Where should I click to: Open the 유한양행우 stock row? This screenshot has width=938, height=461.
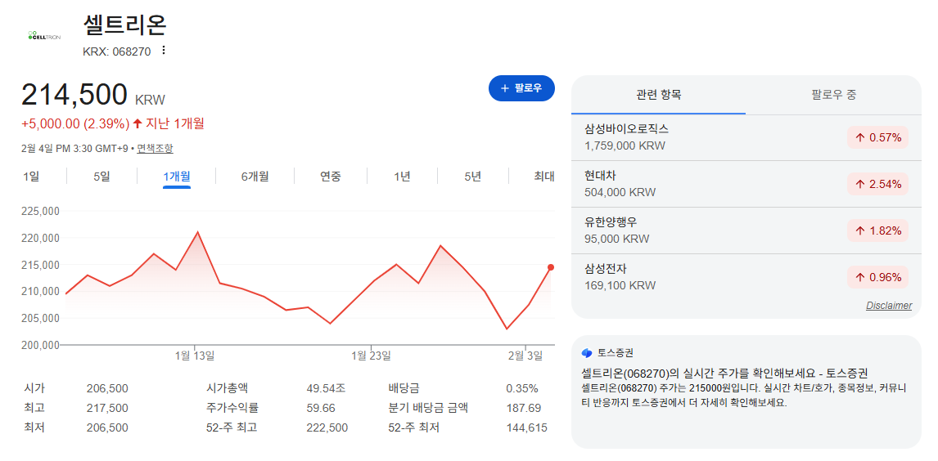click(746, 230)
